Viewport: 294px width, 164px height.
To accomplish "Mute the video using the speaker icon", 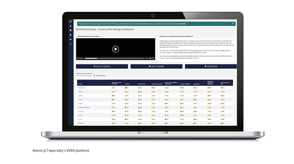I will coord(150,58).
